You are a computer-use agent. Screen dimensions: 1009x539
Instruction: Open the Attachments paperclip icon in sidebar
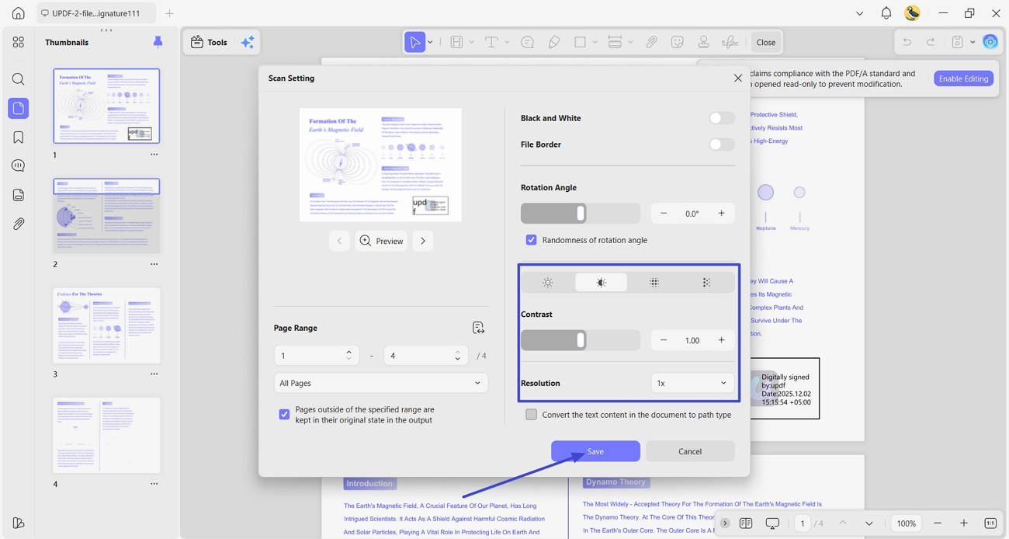pyautogui.click(x=18, y=224)
